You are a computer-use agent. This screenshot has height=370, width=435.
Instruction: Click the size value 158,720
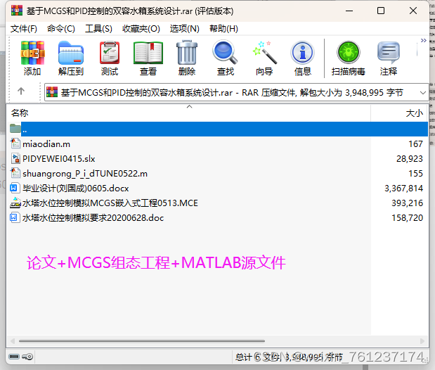point(408,218)
